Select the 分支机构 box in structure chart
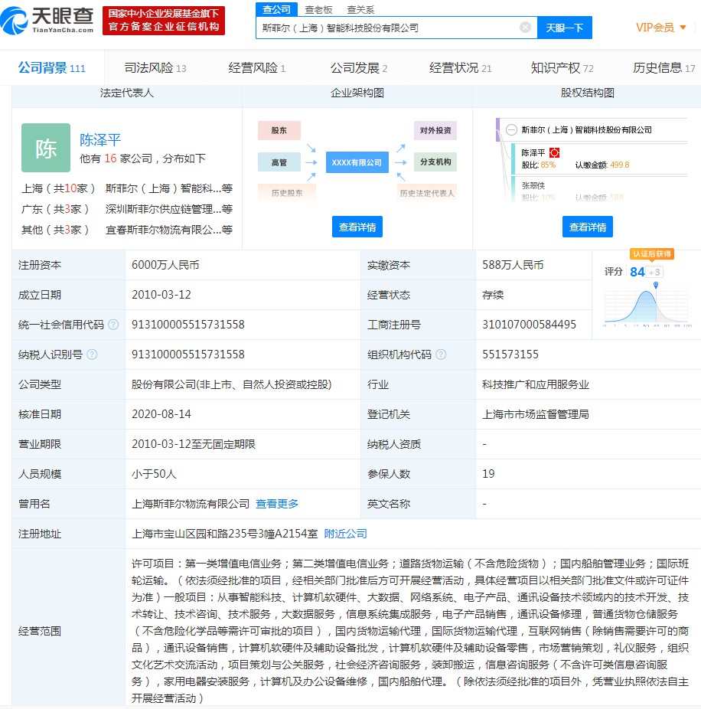 tap(435, 162)
